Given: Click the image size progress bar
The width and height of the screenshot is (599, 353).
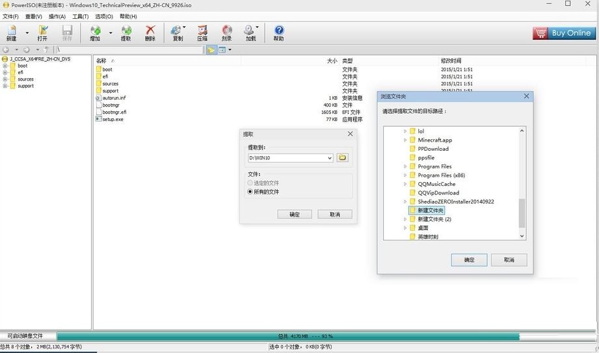Looking at the screenshot, I should click(326, 336).
